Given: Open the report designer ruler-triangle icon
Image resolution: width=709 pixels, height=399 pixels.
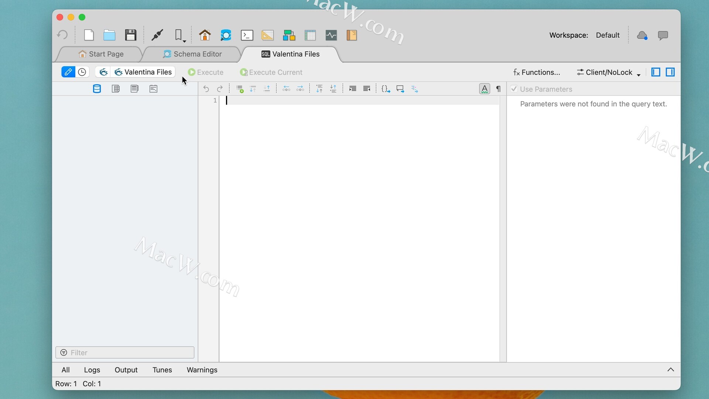Looking at the screenshot, I should pyautogui.click(x=268, y=35).
